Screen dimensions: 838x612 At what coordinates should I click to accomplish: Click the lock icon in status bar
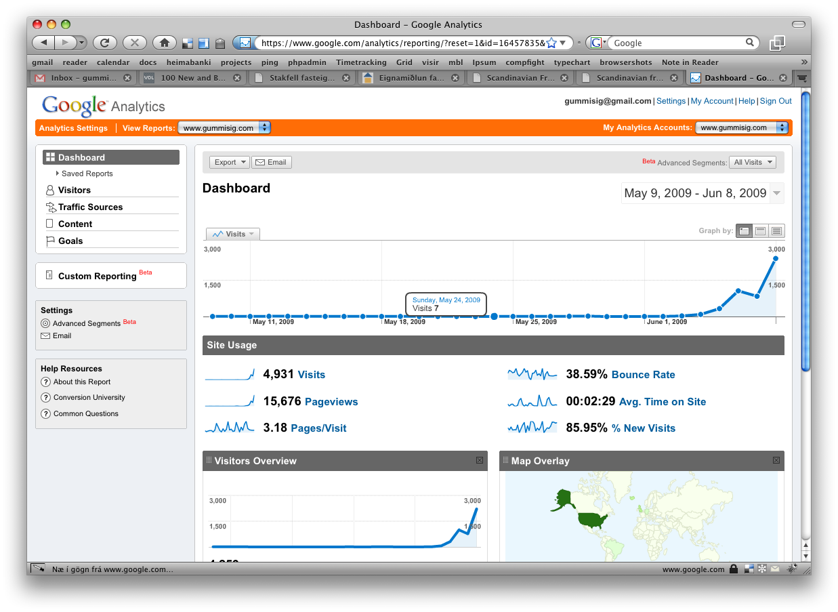[x=733, y=569]
